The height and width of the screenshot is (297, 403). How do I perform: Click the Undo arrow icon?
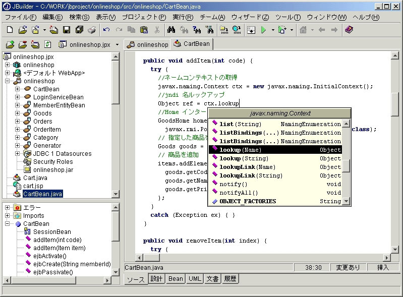coord(106,30)
